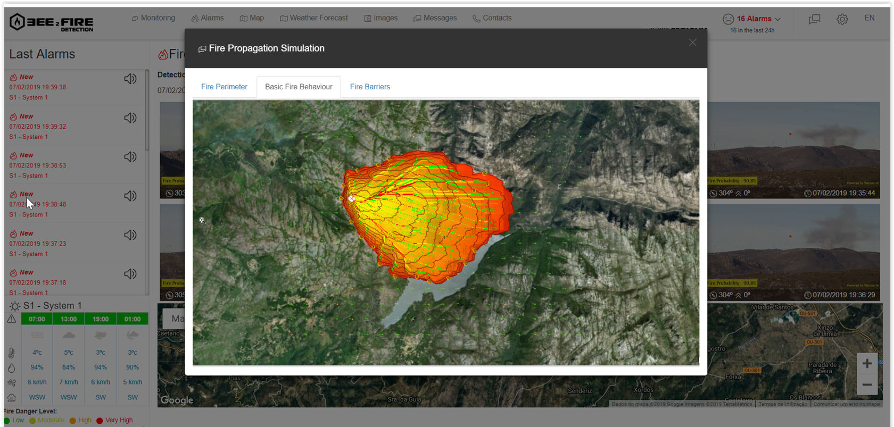The width and height of the screenshot is (894, 427).
Task: Select the 13:00 forecast column
Action: click(x=69, y=319)
